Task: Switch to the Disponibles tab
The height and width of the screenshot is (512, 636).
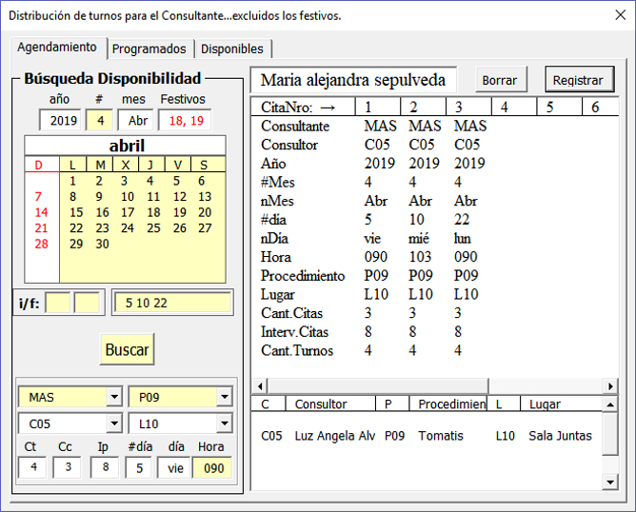Action: point(232,49)
